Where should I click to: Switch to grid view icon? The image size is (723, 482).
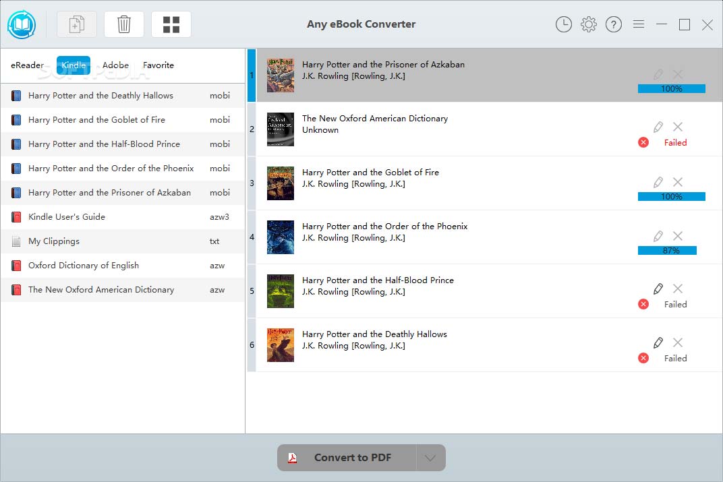171,24
